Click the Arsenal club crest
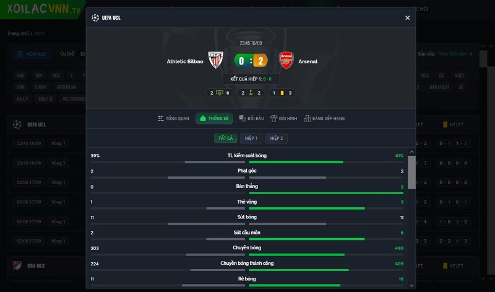The image size is (495, 292). pyautogui.click(x=286, y=60)
